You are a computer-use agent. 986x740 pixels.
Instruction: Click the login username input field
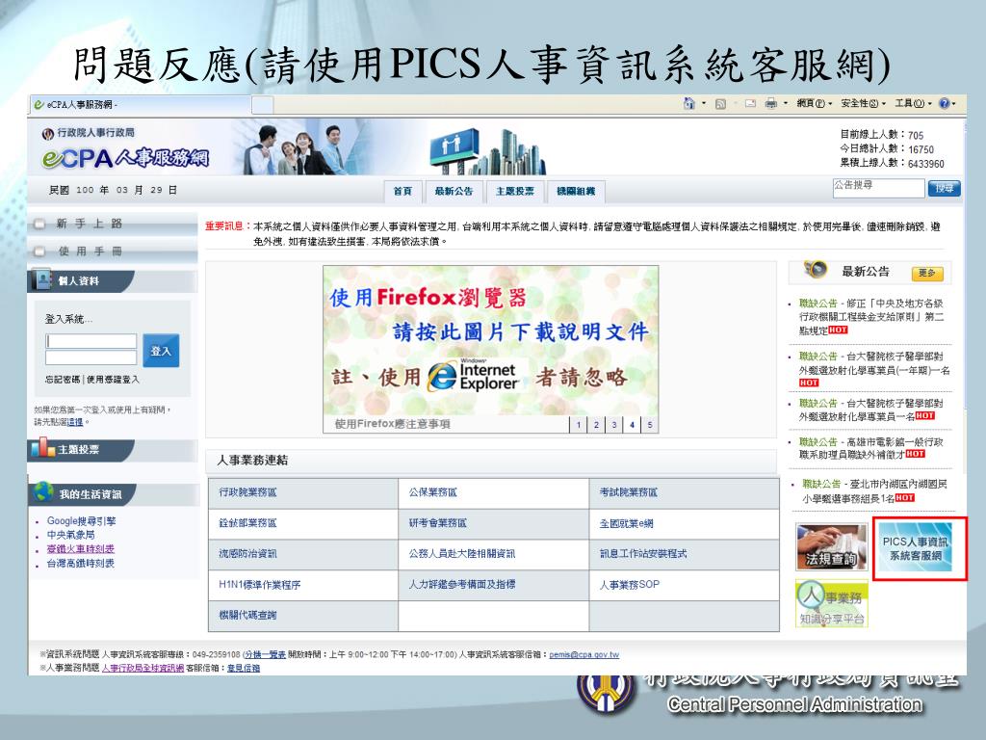click(91, 341)
